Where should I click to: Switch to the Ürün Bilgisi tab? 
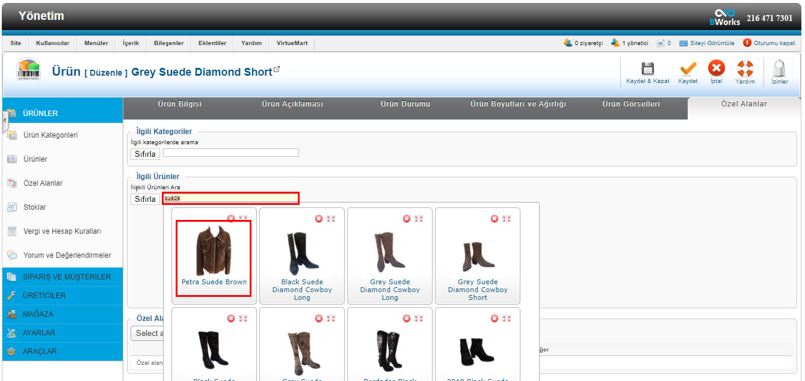[x=180, y=104]
